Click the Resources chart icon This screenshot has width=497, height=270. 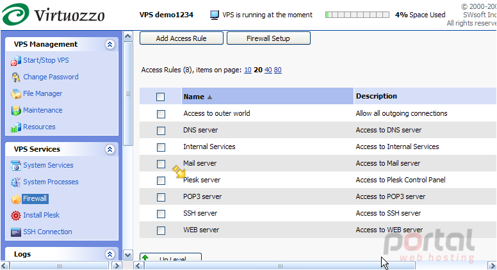pos(16,127)
